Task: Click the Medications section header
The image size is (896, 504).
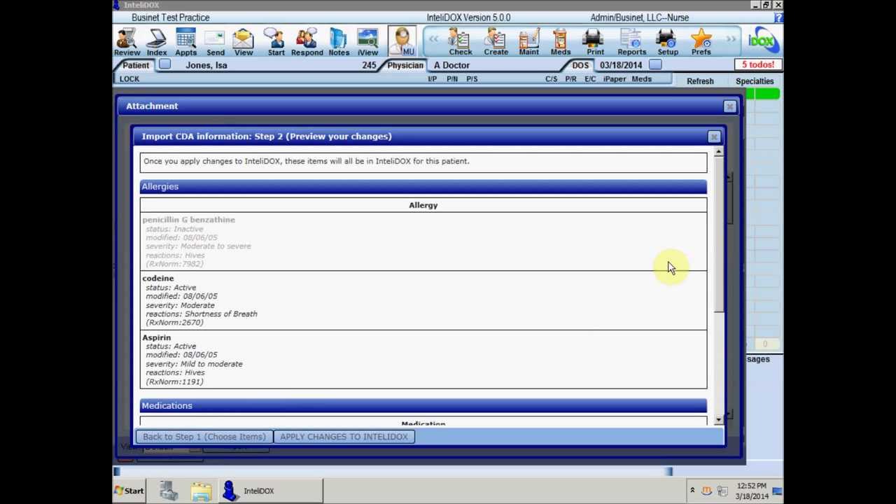Action: pyautogui.click(x=423, y=405)
